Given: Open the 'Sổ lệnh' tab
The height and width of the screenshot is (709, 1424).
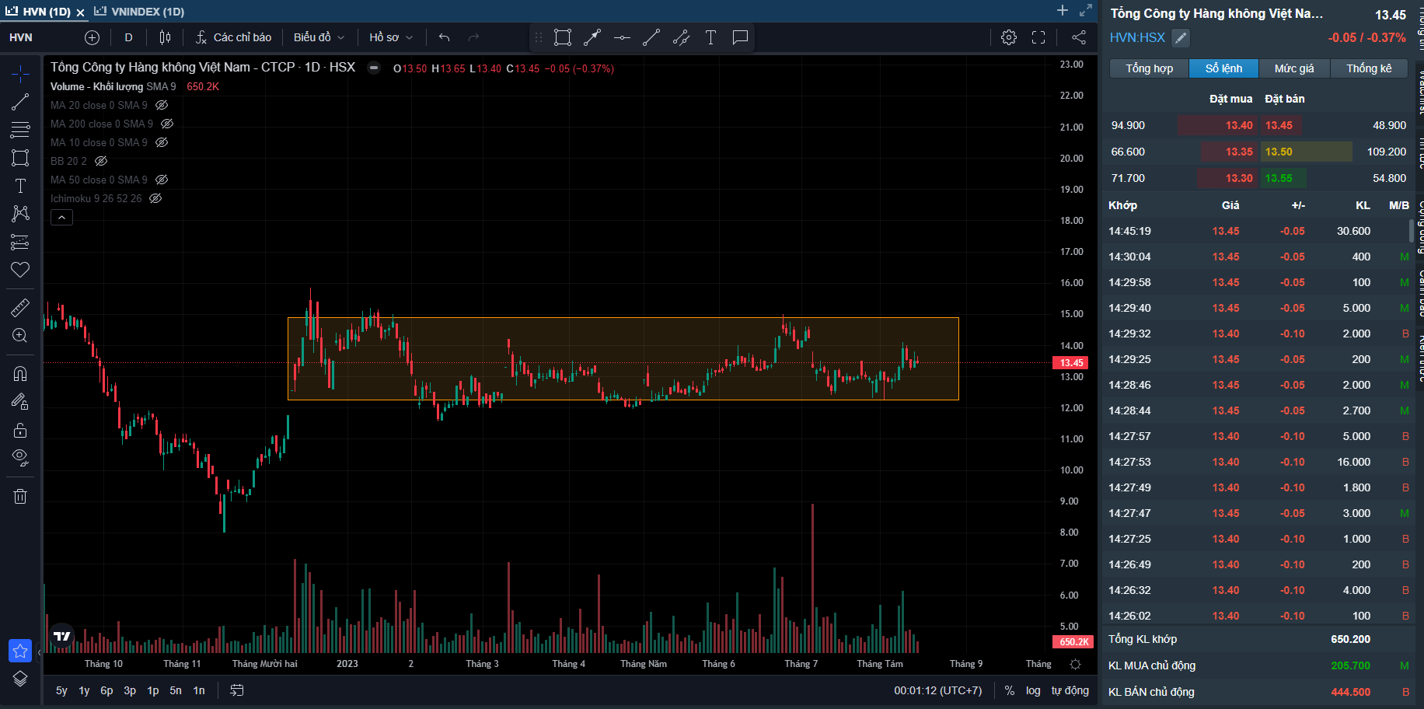Looking at the screenshot, I should click(1223, 68).
